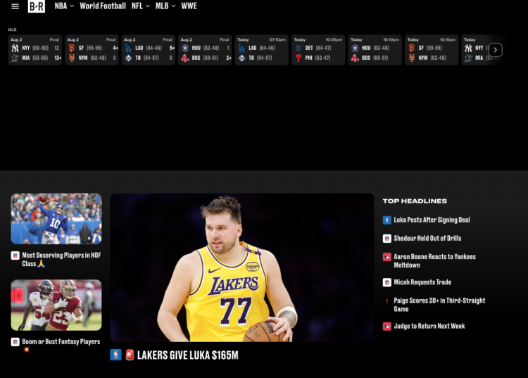Open the WWE section
Screen dimensions: 528x378
click(x=189, y=6)
